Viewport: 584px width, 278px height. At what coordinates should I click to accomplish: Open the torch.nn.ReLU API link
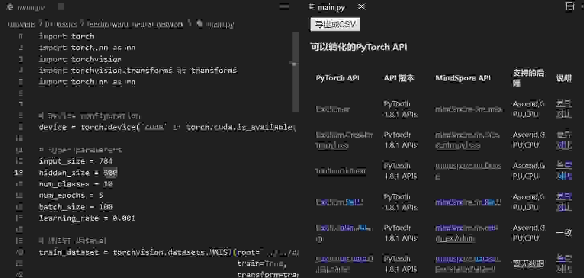tap(339, 202)
